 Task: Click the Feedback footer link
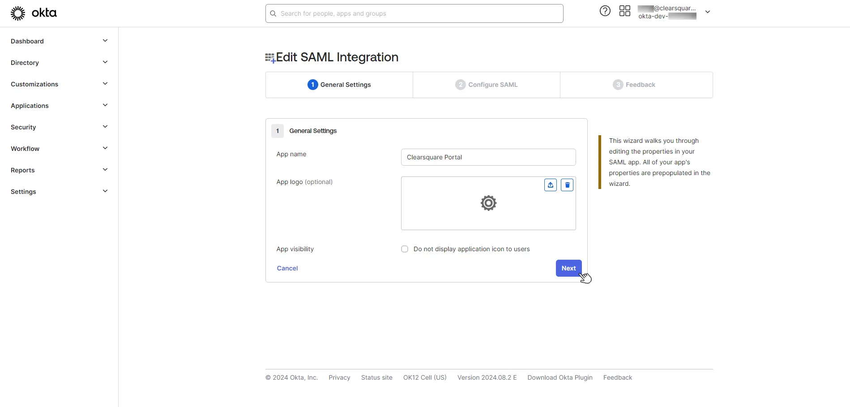point(618,377)
